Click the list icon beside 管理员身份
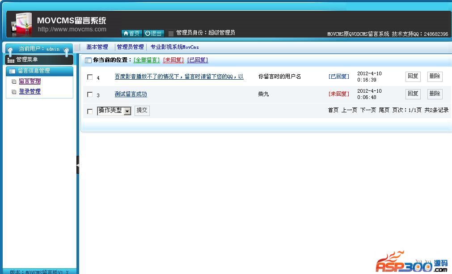 [171, 34]
